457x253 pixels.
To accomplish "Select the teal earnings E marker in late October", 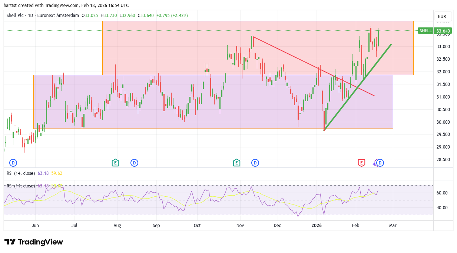I will (x=236, y=163).
